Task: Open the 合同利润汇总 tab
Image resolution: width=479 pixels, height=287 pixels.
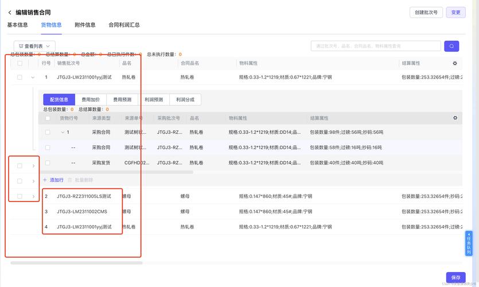Action: click(x=124, y=25)
